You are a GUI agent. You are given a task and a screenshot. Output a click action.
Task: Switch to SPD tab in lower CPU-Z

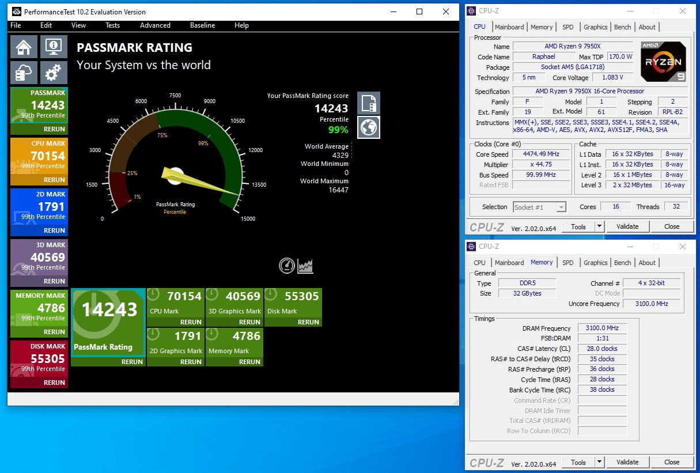click(568, 263)
